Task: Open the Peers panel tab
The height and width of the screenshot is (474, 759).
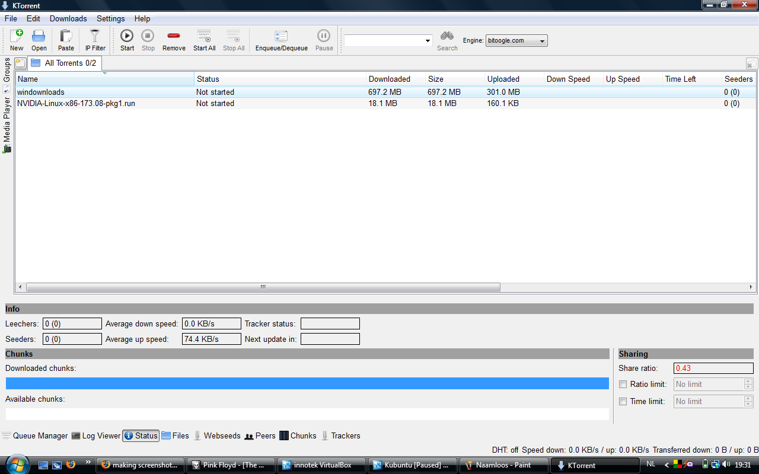Action: 260,436
